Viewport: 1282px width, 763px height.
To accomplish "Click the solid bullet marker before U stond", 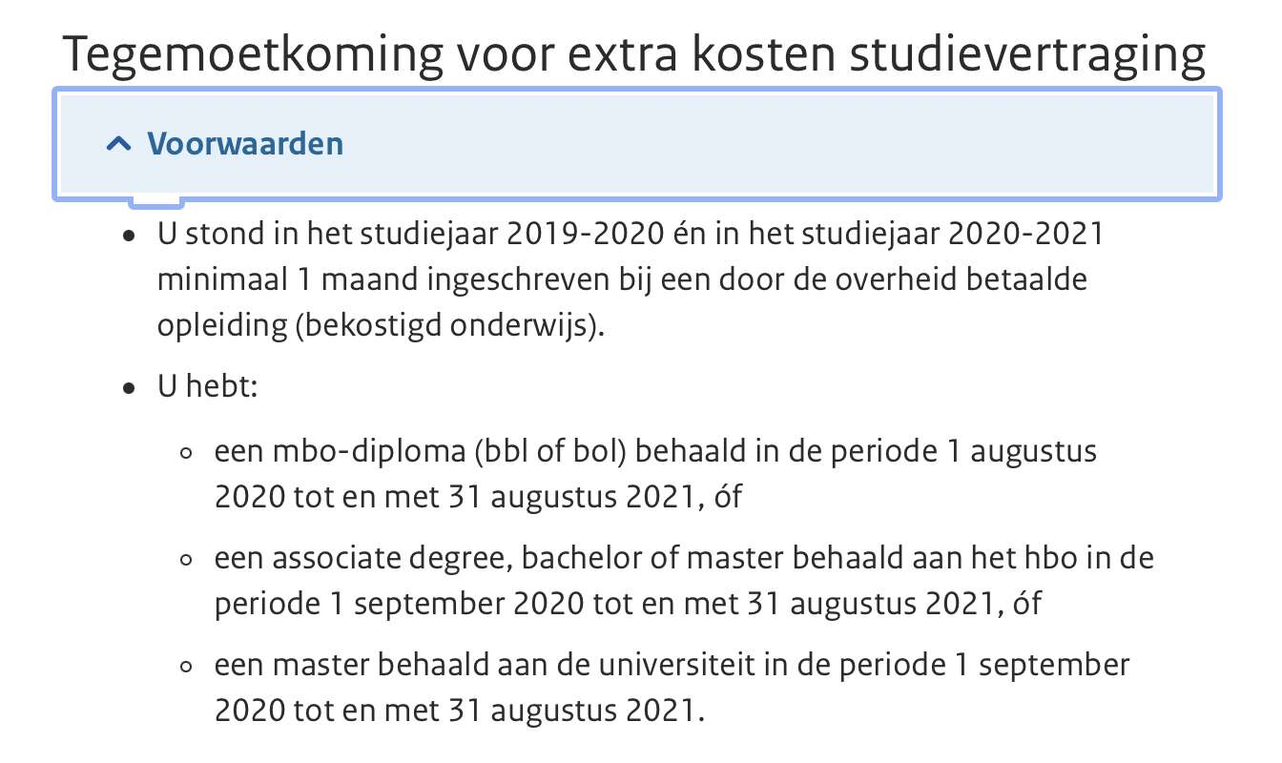I will click(x=129, y=236).
